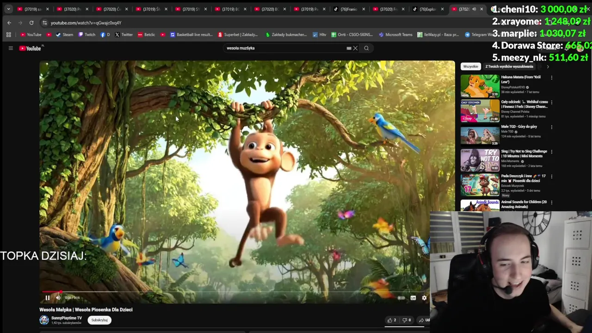
Task: Open the Basketball live results bookmark
Action: [191, 35]
